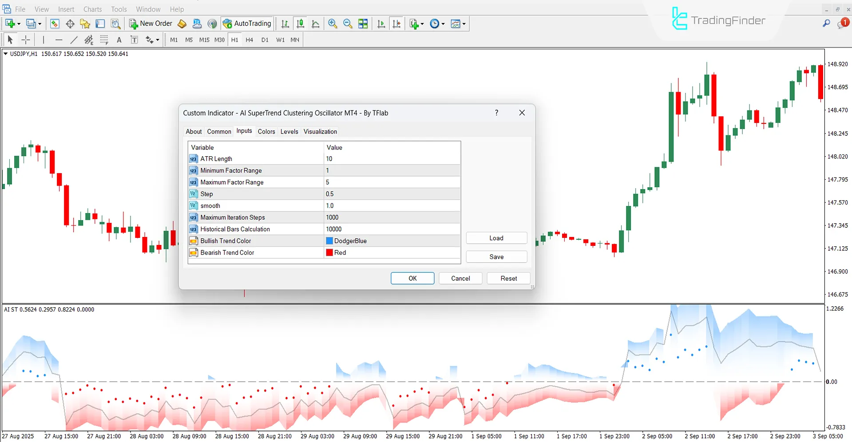Change the Bullish Trend Color swatch
852x442 pixels.
(x=329, y=241)
